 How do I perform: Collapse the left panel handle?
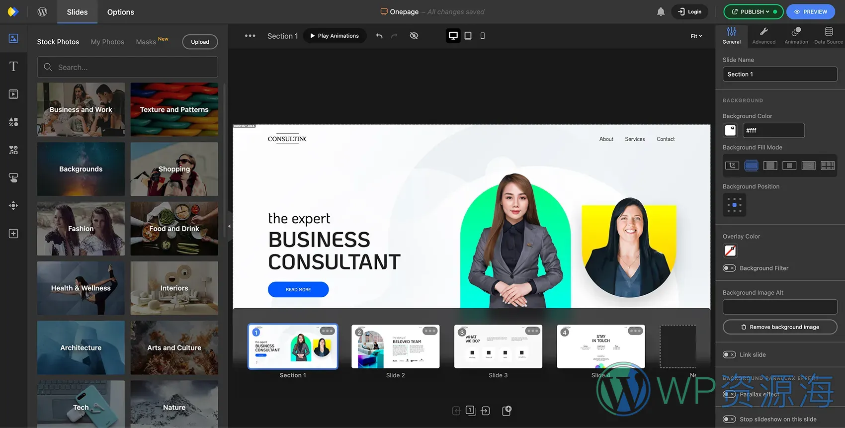click(229, 226)
